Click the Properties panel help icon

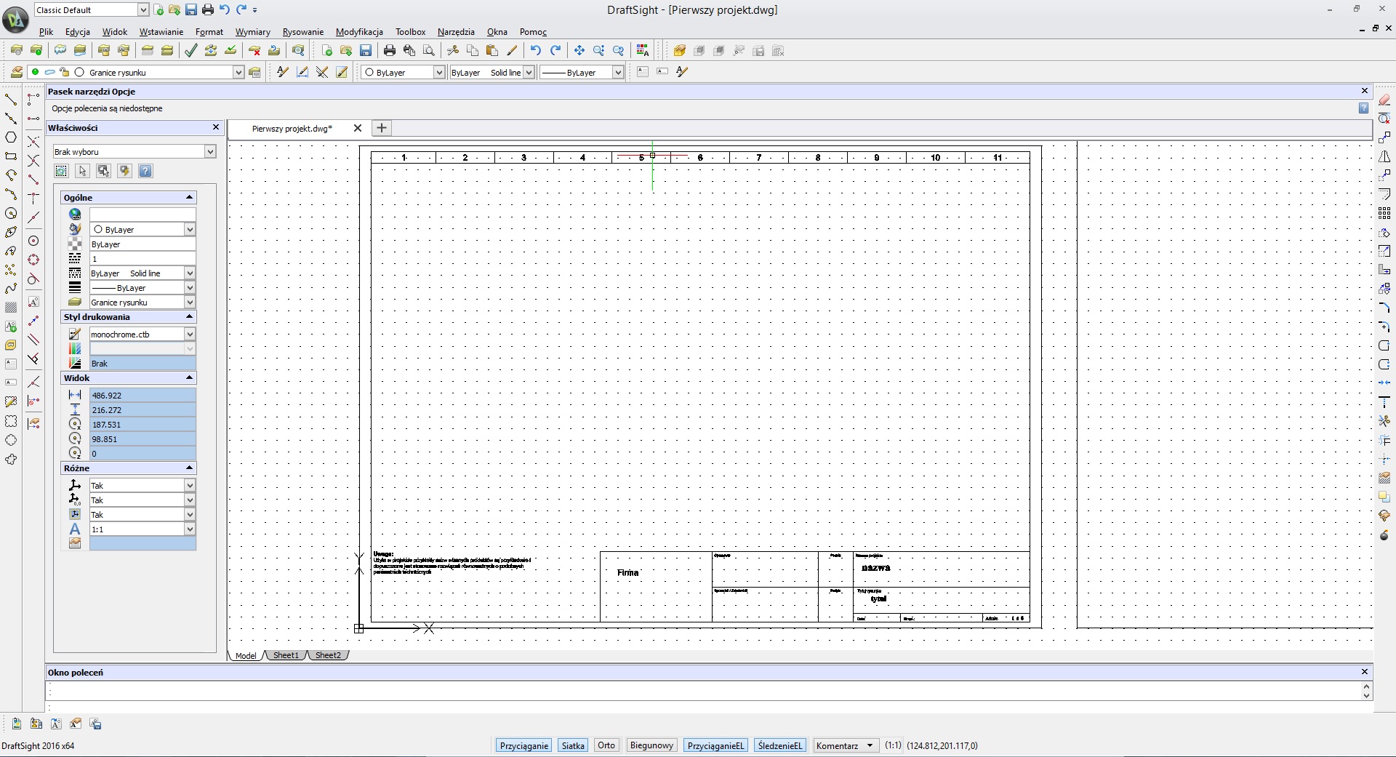coord(145,171)
